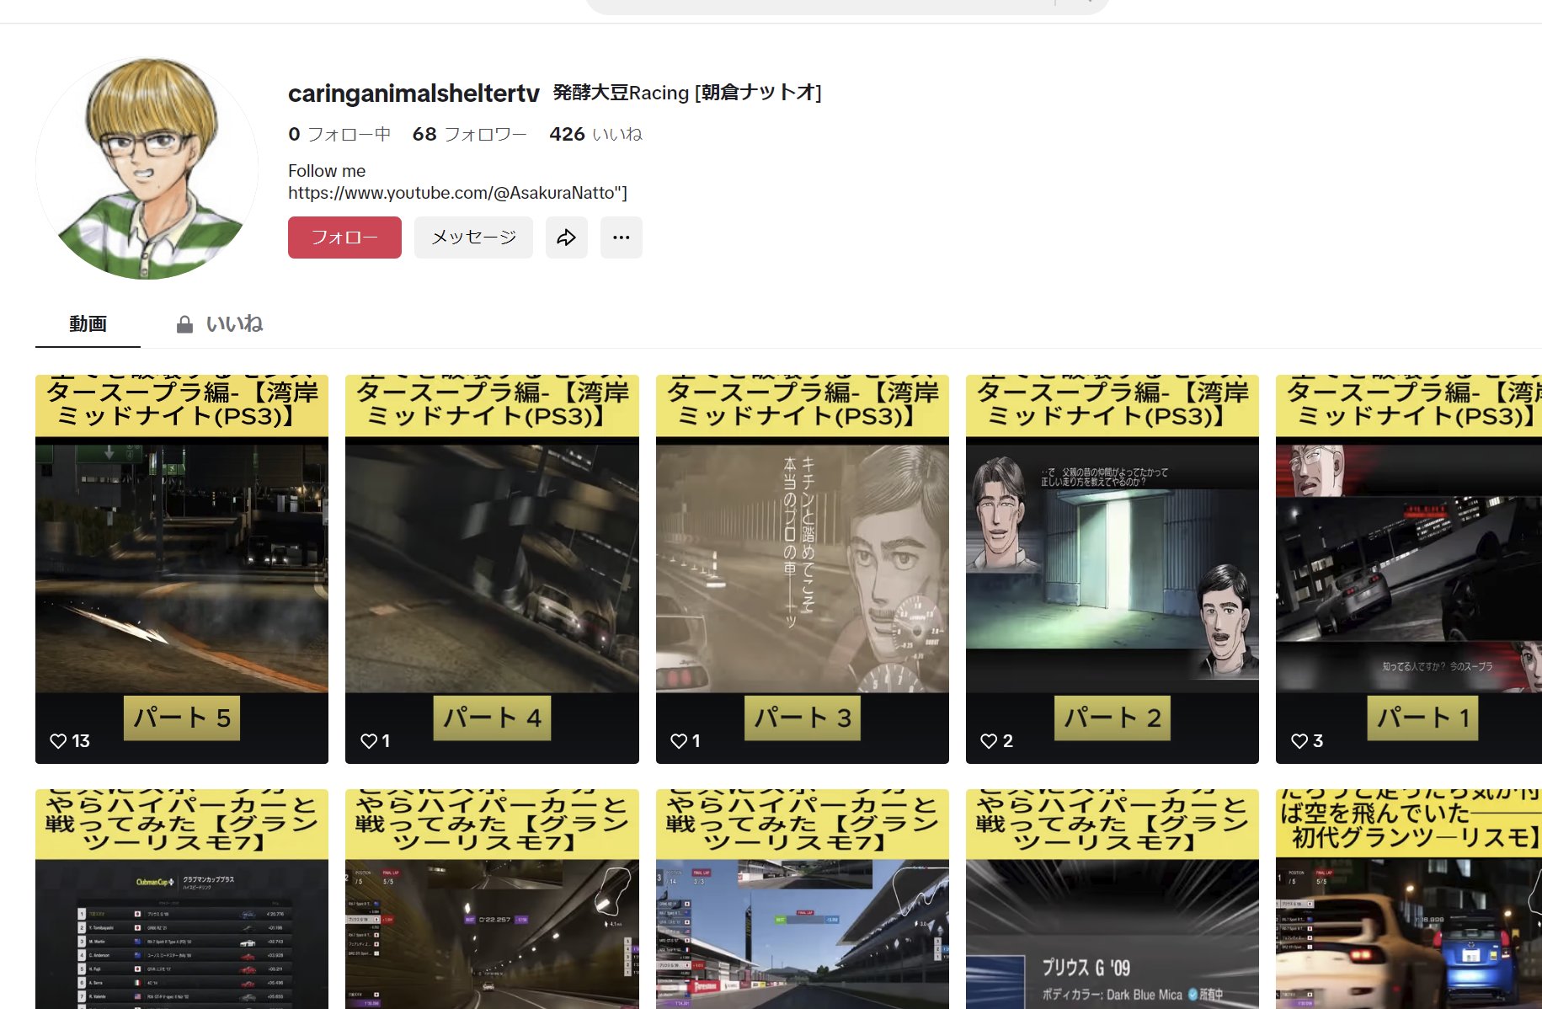Viewport: 1542px width, 1009px height.
Task: Click display name 発酵大豆Racing [朝倉ナットオ]
Action: (x=687, y=93)
